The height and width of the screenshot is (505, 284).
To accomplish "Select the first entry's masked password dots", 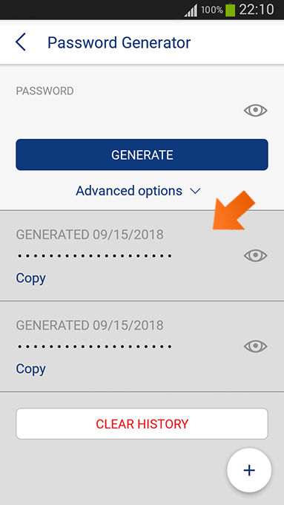I will [95, 256].
